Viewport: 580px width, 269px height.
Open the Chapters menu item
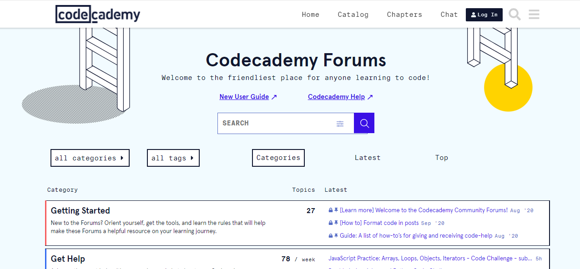tap(404, 14)
